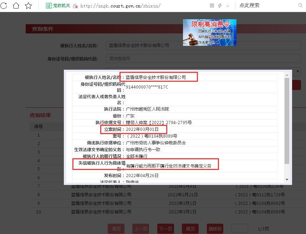This screenshot has height=234, width=306.
Task: Click the page number input box
Action: [240, 229]
